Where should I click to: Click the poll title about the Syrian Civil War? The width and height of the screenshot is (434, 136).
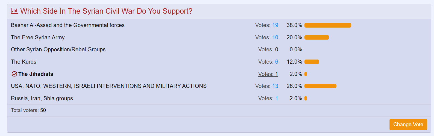pyautogui.click(x=106, y=11)
